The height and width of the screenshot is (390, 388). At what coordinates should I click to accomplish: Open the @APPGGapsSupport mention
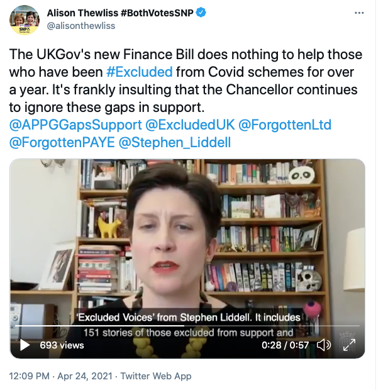(x=75, y=125)
